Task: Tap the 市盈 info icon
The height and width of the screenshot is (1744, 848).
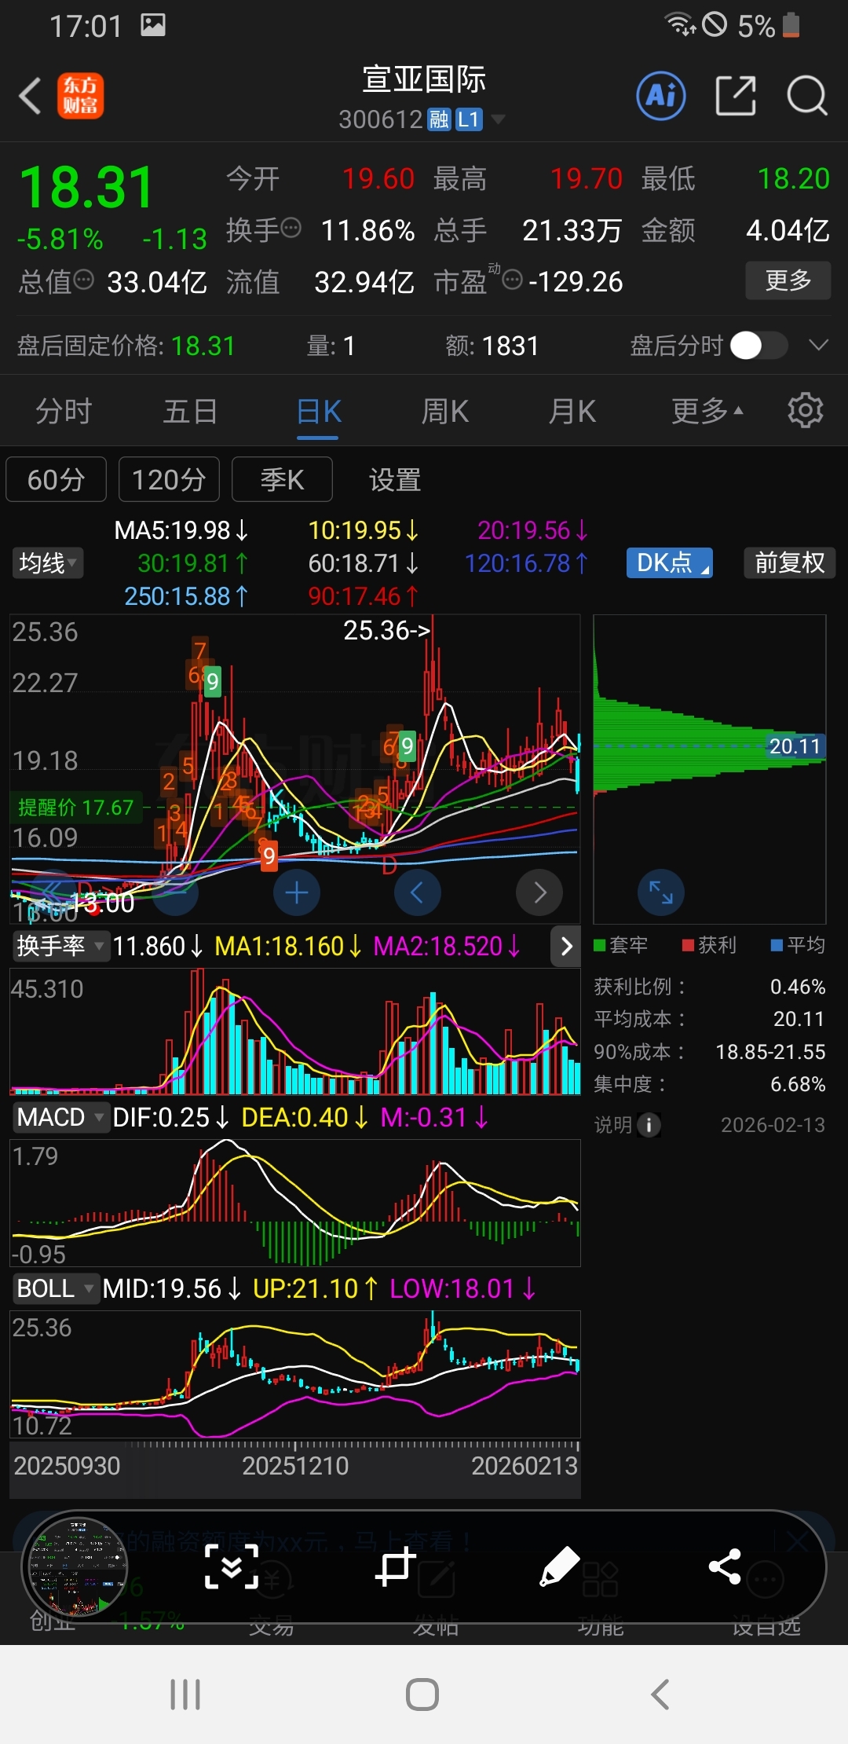Action: click(x=512, y=280)
